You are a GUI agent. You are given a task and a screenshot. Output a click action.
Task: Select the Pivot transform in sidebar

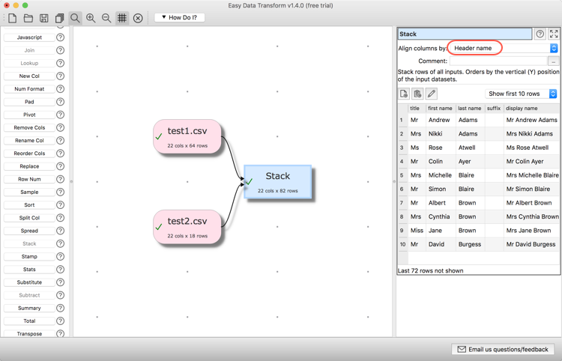(29, 115)
